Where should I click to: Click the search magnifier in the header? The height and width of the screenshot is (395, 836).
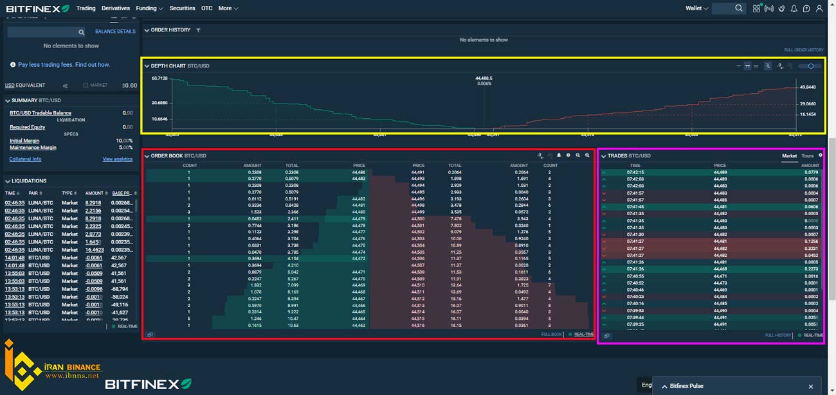click(739, 8)
